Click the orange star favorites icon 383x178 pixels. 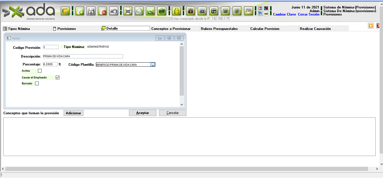tap(371, 26)
